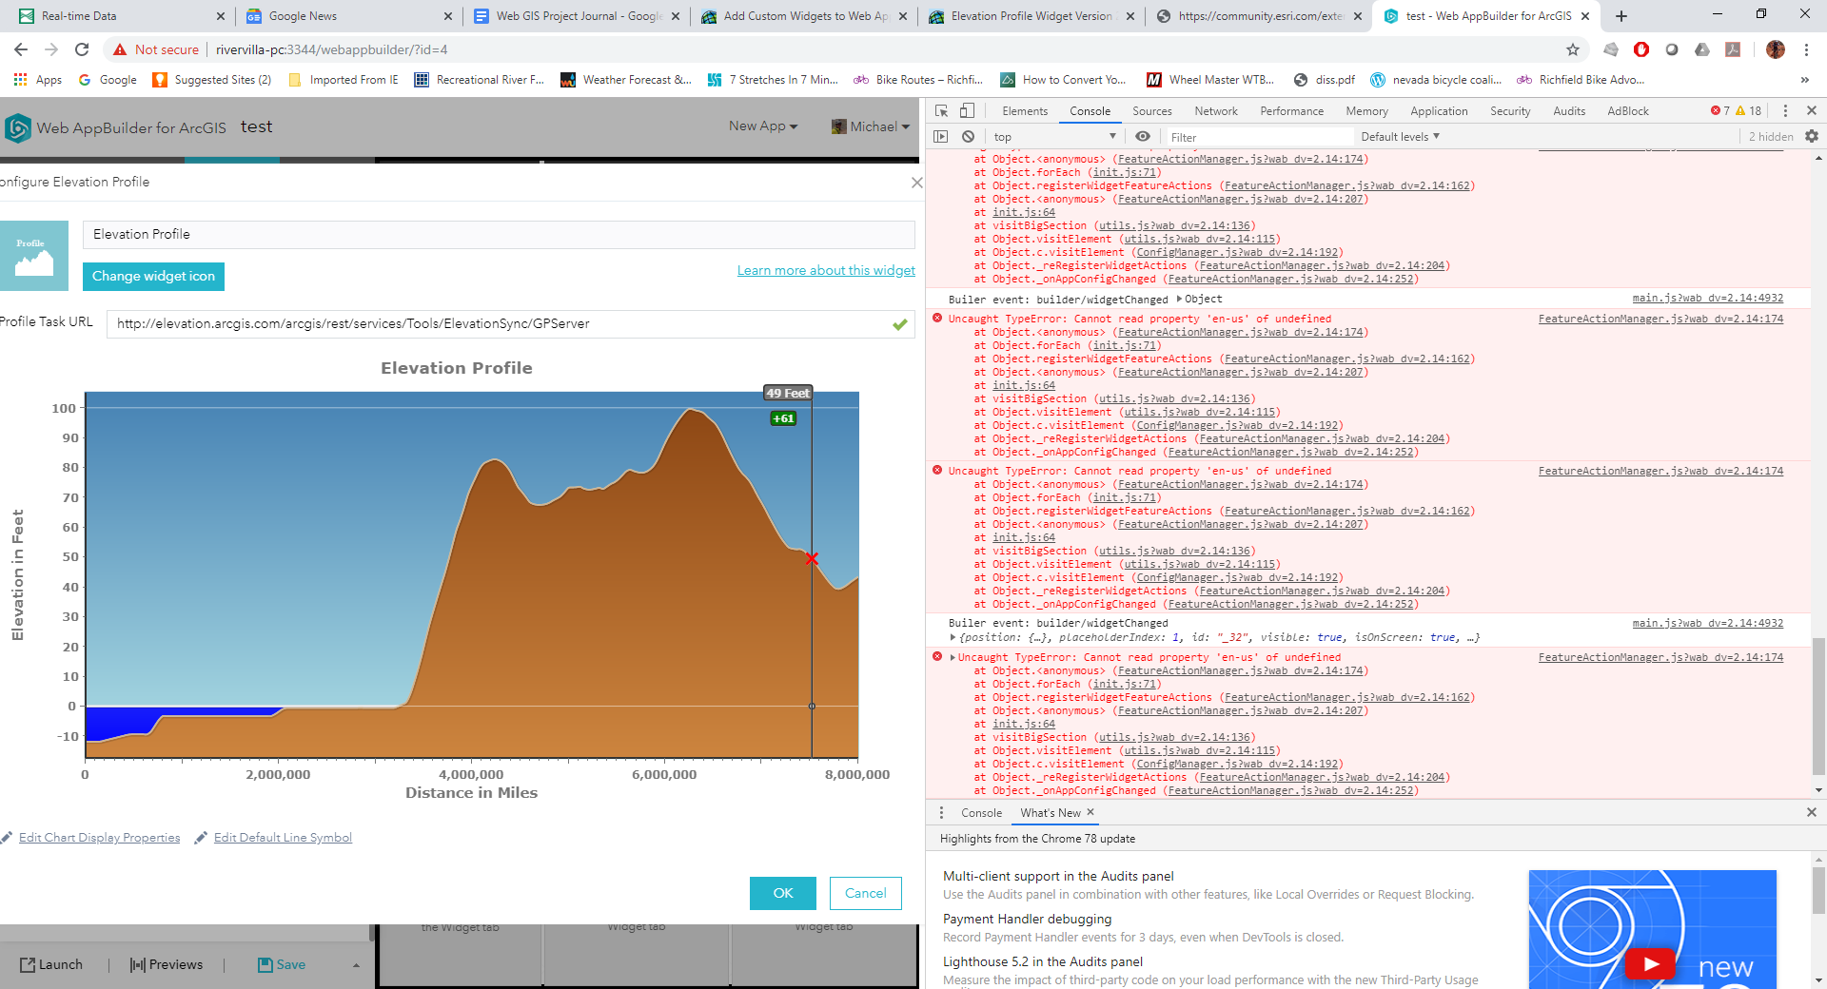Clear the console with the clear icon
Image resolution: width=1827 pixels, height=989 pixels.
point(969,136)
